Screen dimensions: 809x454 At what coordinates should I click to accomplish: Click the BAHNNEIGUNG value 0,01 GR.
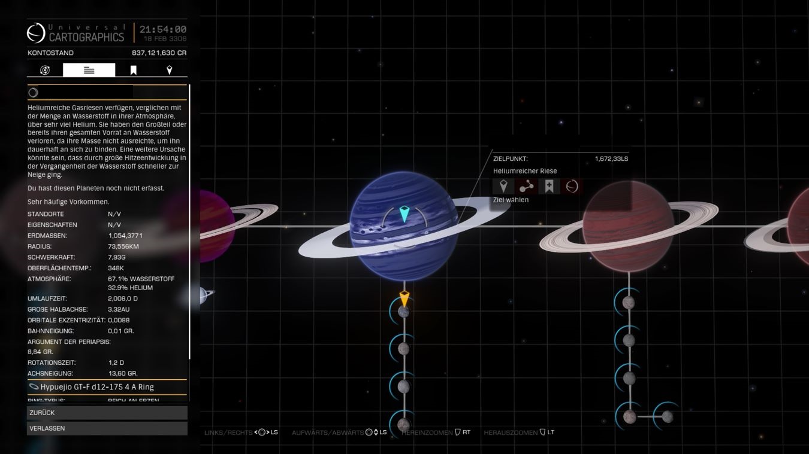pyautogui.click(x=120, y=331)
